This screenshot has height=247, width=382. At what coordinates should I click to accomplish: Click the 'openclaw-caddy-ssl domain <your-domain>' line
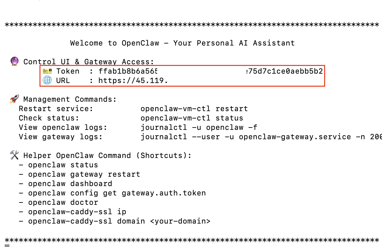pyautogui.click(x=119, y=221)
